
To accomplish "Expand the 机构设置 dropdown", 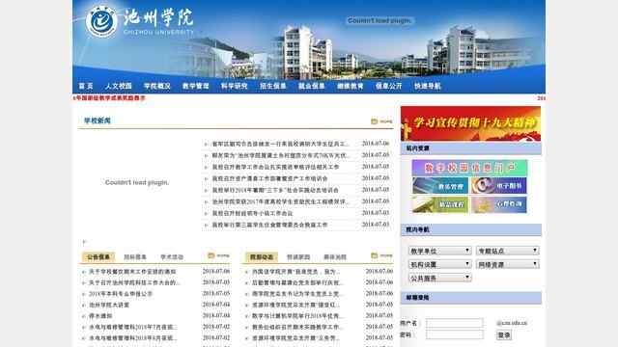I will 440,264.
